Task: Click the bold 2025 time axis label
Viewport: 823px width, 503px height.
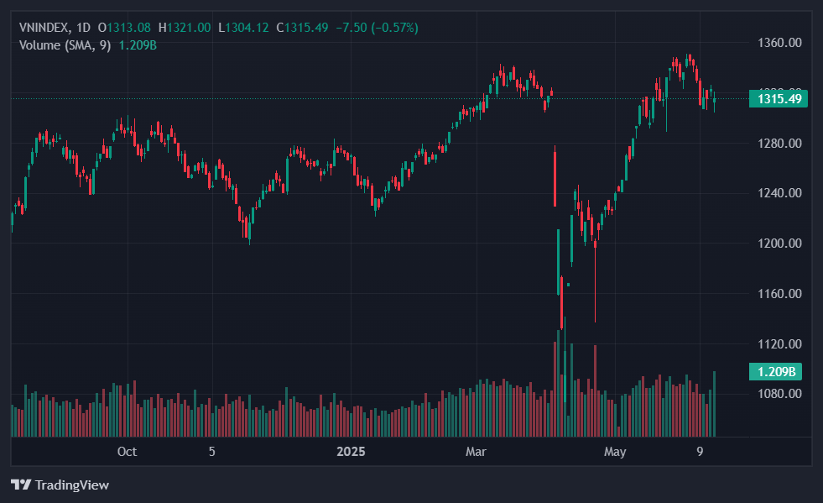Action: point(351,452)
